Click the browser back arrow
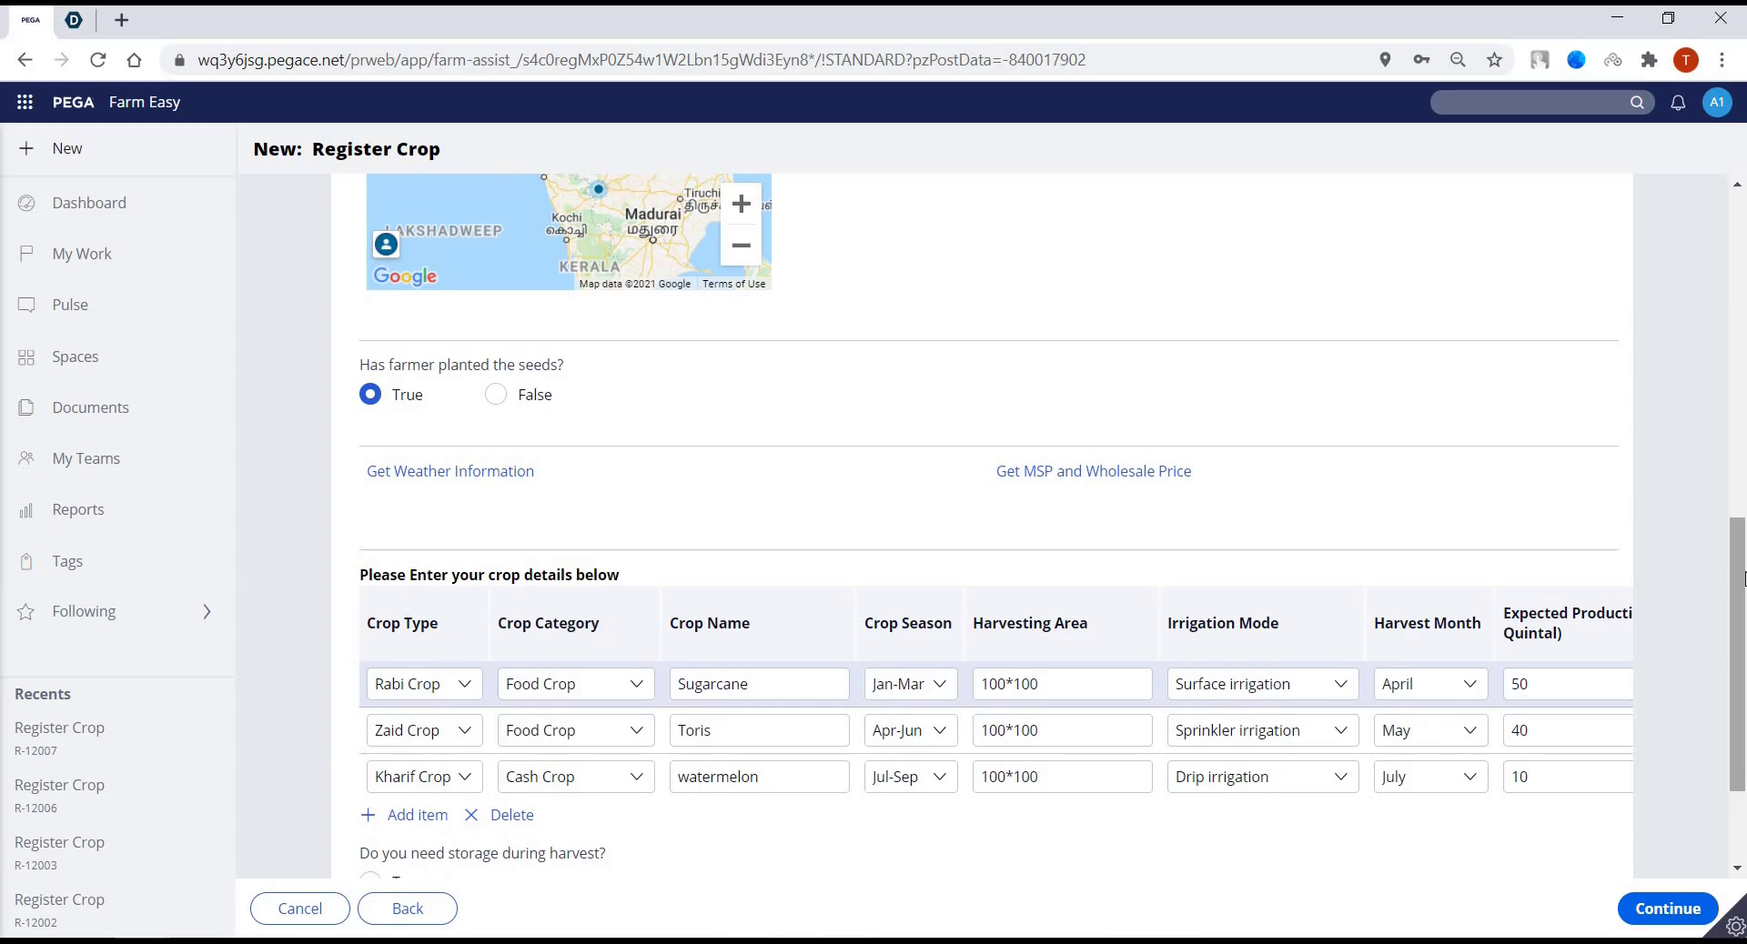The height and width of the screenshot is (944, 1747). click(x=25, y=60)
